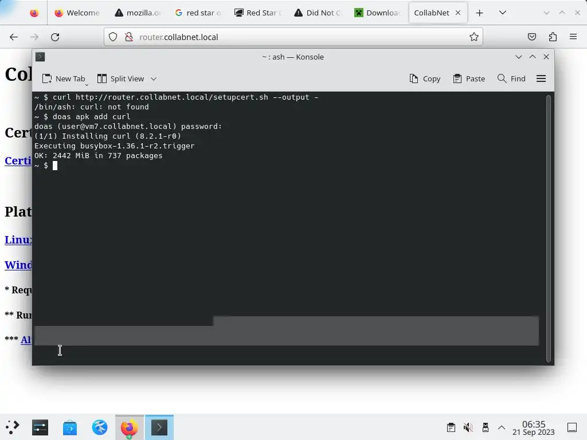The height and width of the screenshot is (440, 587).
Task: Open the Windows link on the webpage
Action: [x=18, y=265]
